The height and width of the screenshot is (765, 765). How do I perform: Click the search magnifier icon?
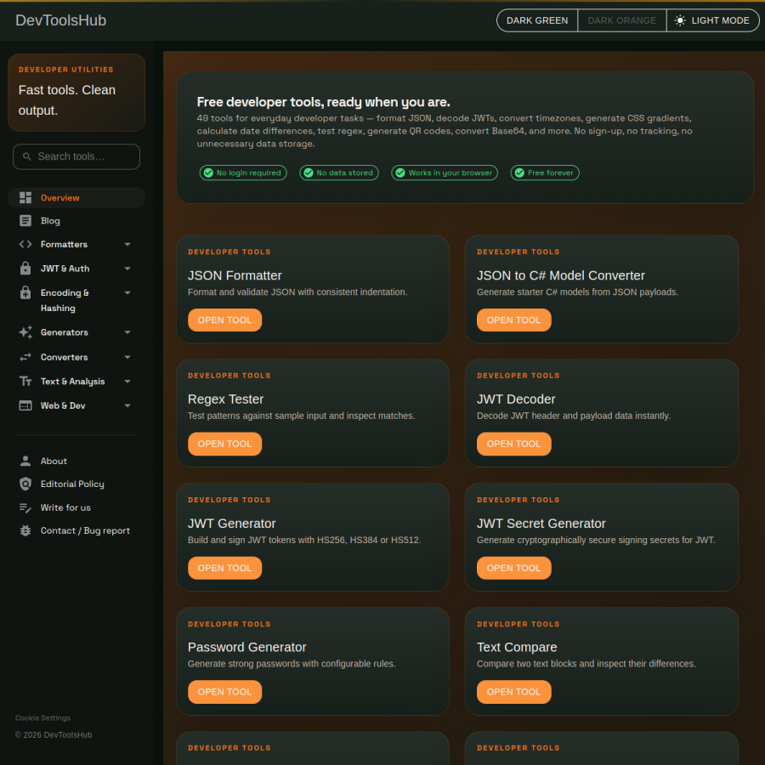tap(27, 156)
